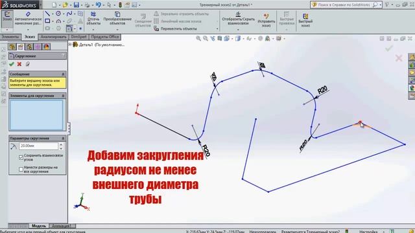Open Sketch Fillet dropdown arrow

(75, 28)
